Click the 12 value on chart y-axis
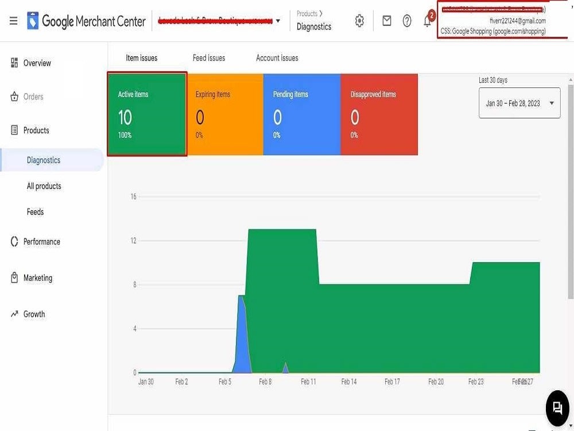The width and height of the screenshot is (574, 431). pyautogui.click(x=133, y=240)
